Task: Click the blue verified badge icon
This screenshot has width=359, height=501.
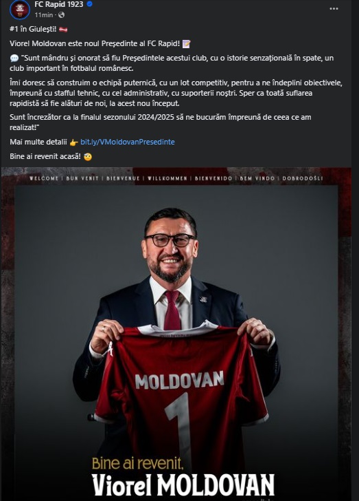Action: pos(90,4)
